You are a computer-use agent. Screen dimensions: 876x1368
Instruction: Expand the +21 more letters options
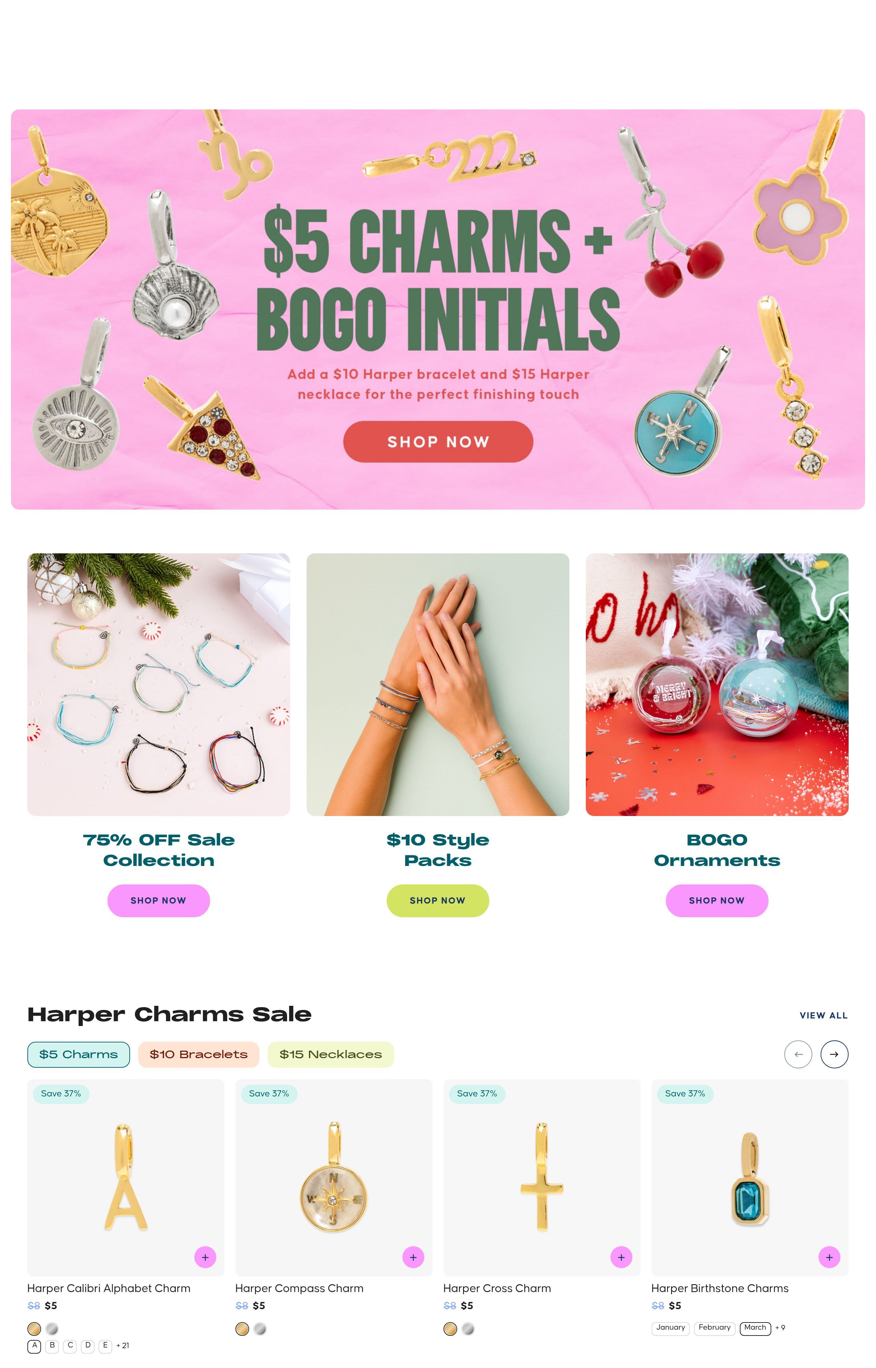[122, 1346]
